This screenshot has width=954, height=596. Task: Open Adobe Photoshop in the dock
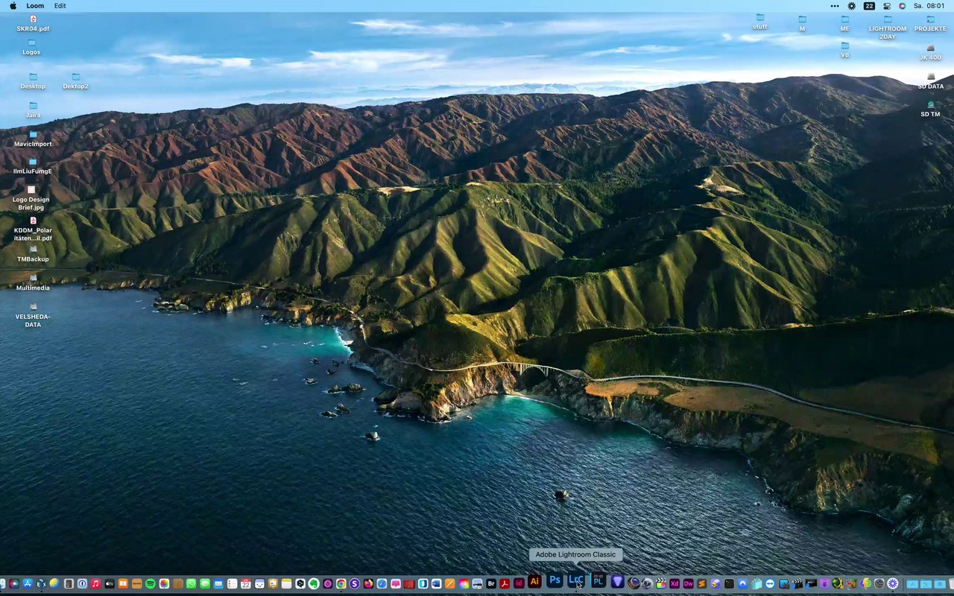coord(555,580)
